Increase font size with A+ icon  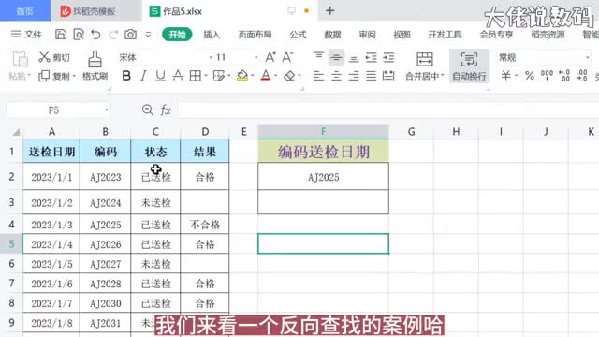[270, 57]
